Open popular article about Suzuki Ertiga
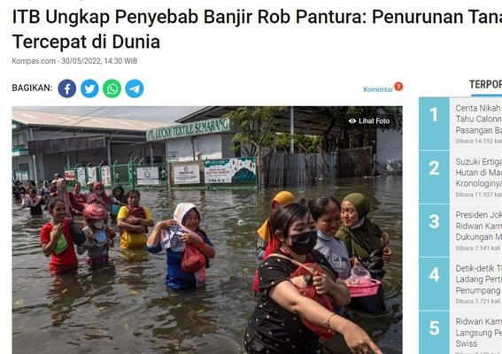502x354 pixels. click(x=478, y=173)
